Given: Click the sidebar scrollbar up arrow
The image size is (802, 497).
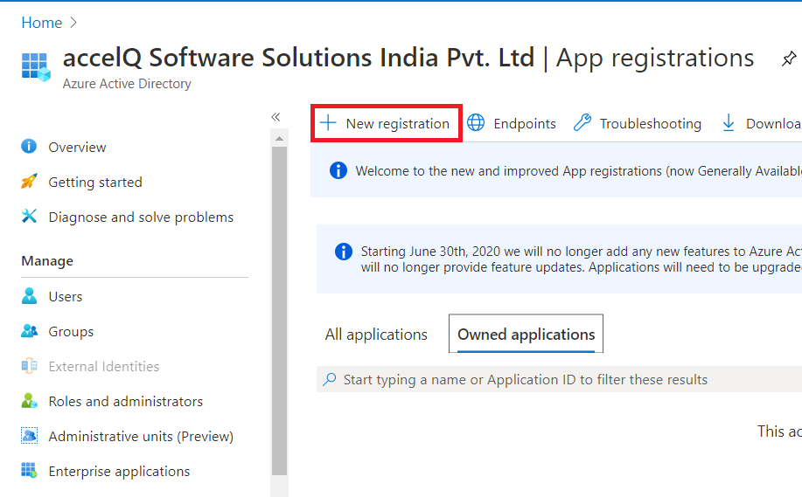Looking at the screenshot, I should click(x=279, y=138).
